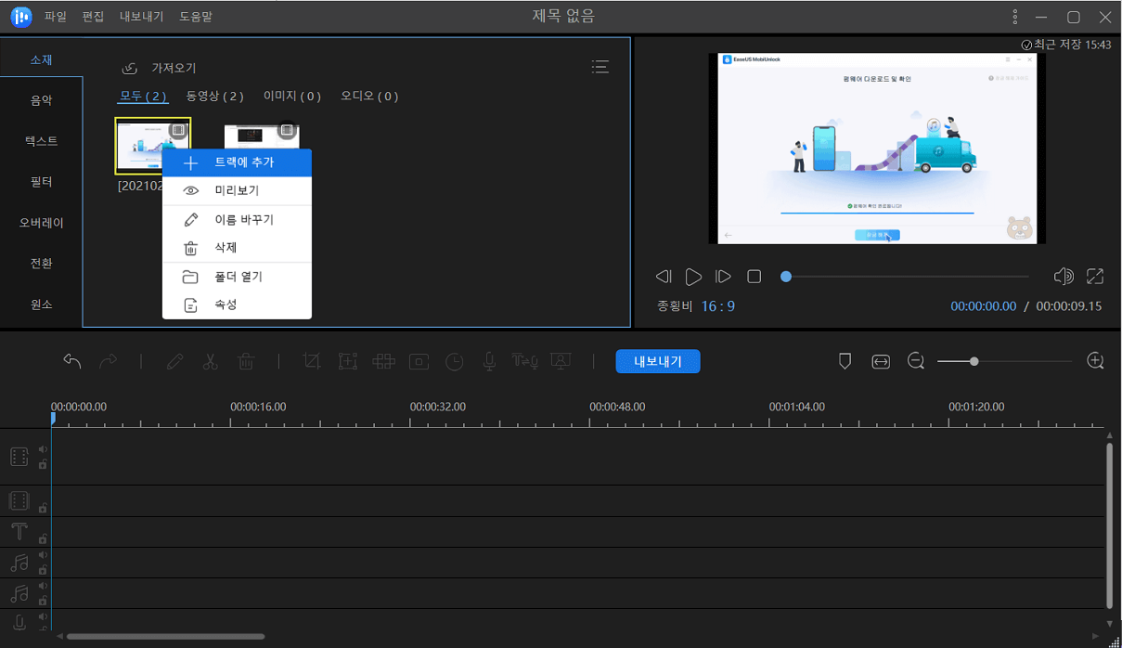Viewport: 1122px width, 648px height.
Task: Click the scissors split icon
Action: (210, 362)
